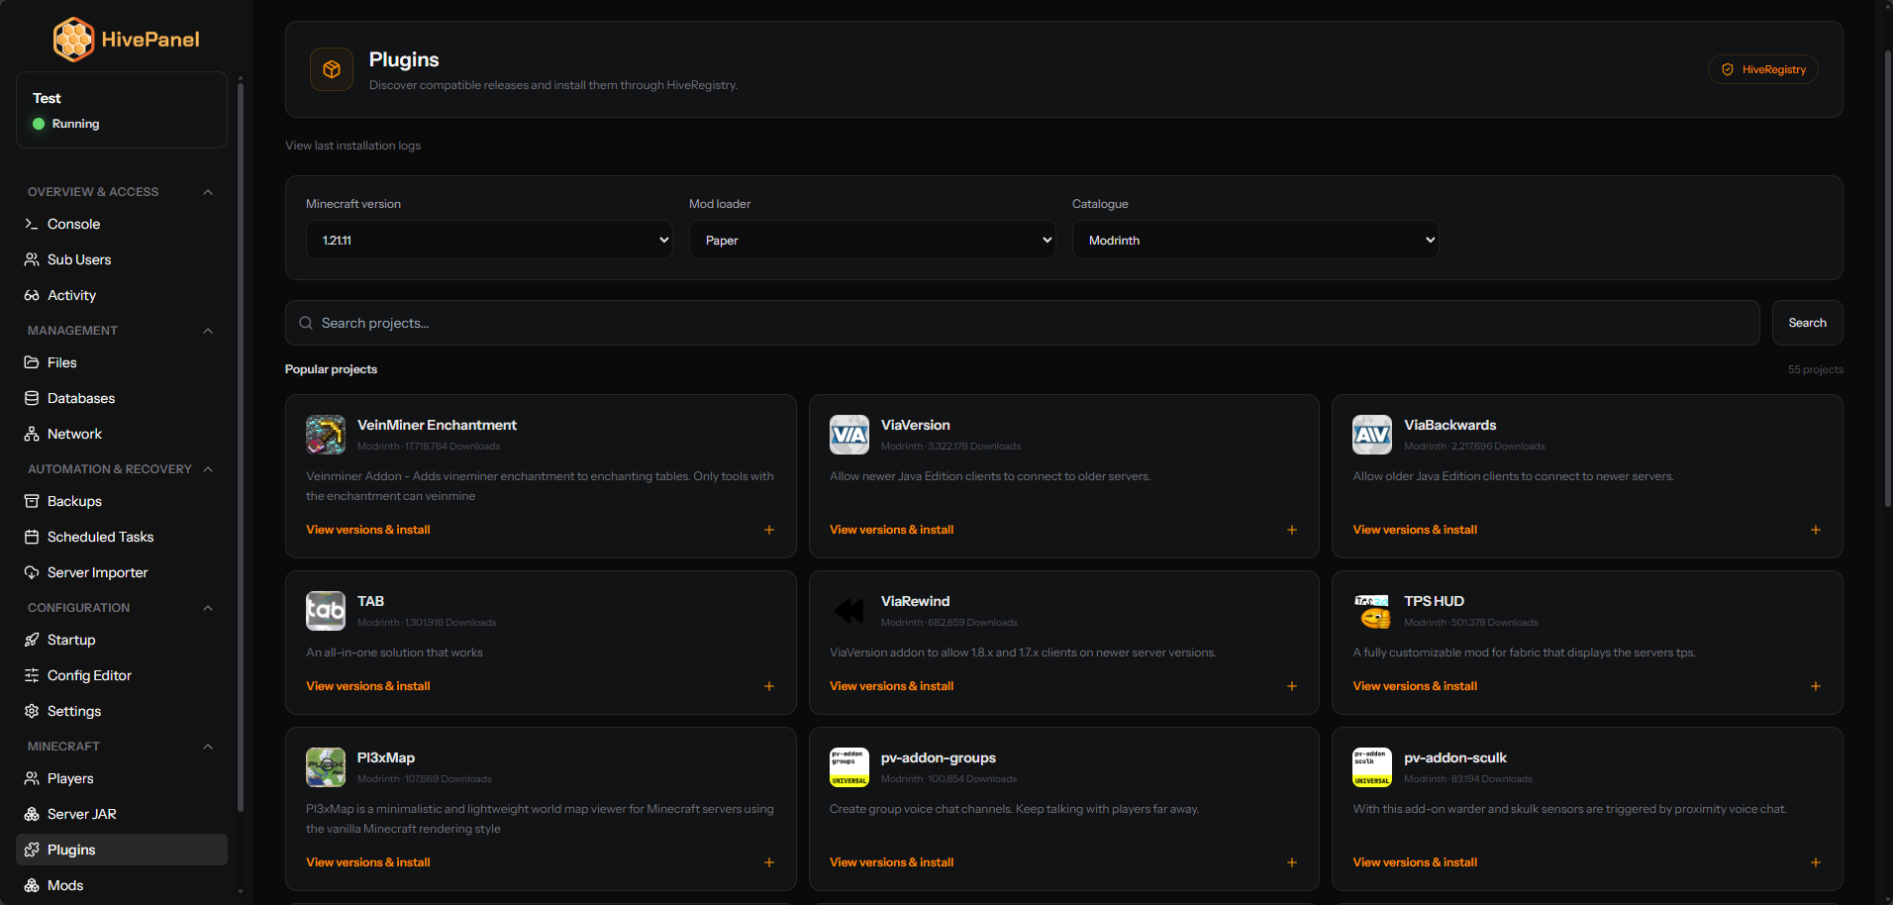Click View last installation logs link
Screen dimensions: 1893x905
tap(353, 146)
